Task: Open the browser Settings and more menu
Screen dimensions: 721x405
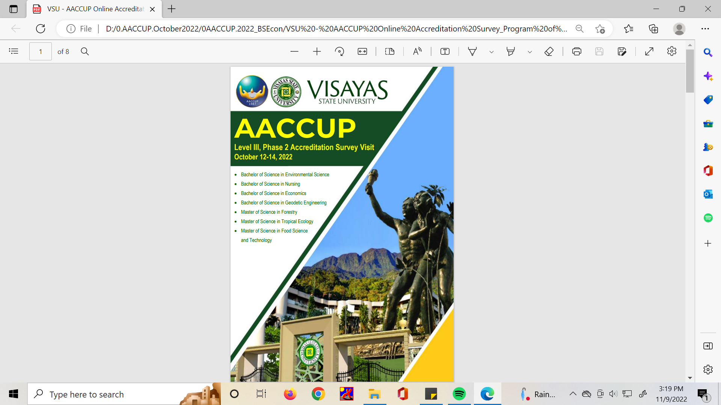Action: click(705, 29)
